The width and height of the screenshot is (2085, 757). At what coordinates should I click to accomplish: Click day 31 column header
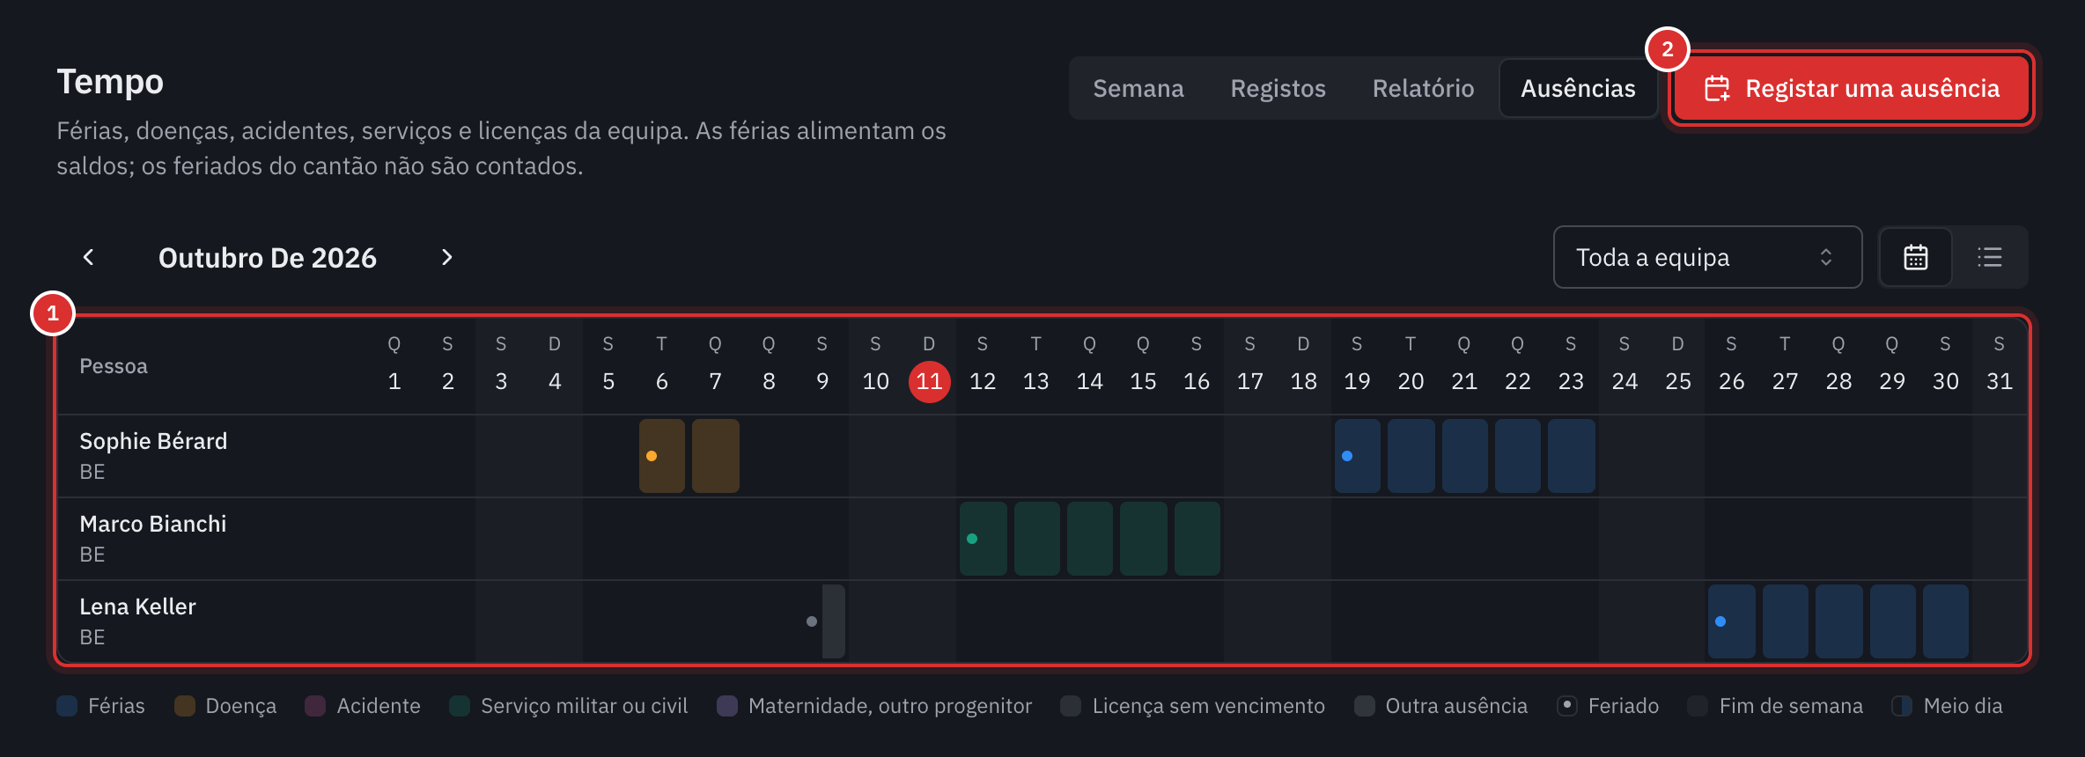click(x=1999, y=366)
